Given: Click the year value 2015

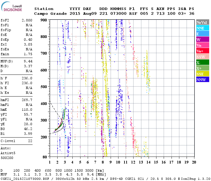Looking at the screenshot, I should point(75,14).
